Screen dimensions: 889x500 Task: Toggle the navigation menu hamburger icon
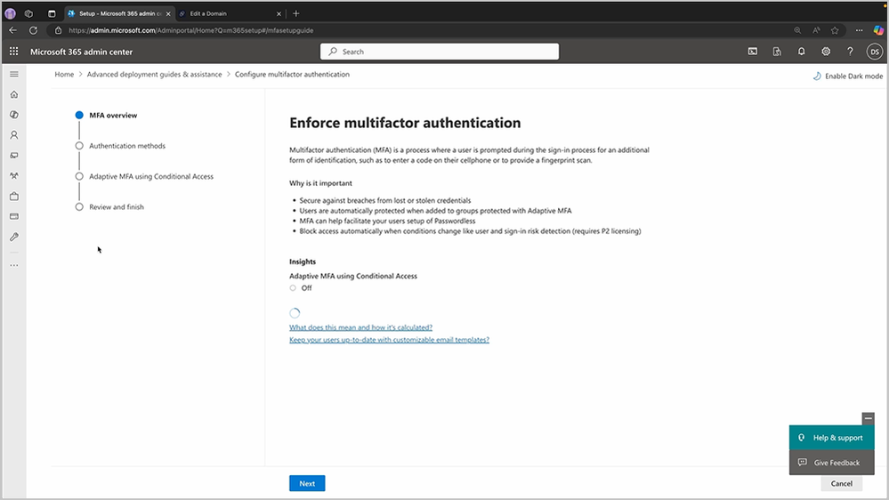(14, 74)
